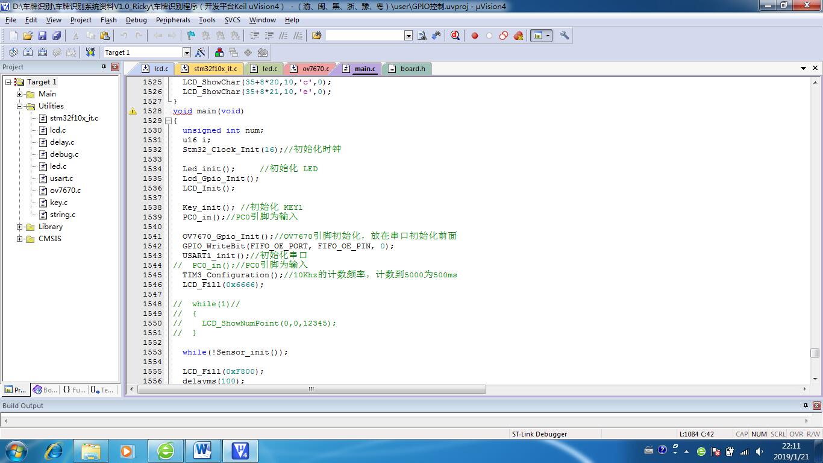Open the window layout dropdown arrow
Image resolution: width=823 pixels, height=463 pixels.
click(x=548, y=36)
